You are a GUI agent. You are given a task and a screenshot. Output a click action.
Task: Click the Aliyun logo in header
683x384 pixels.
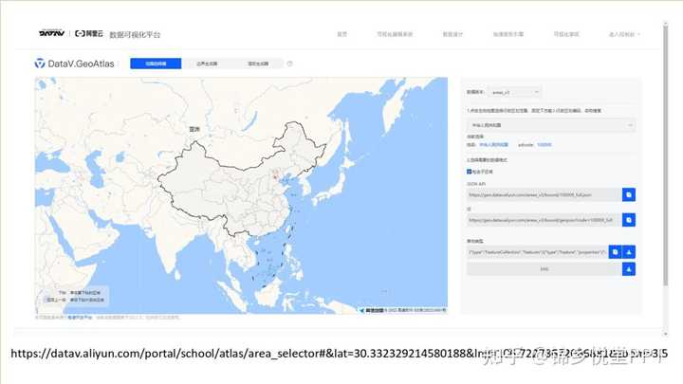[x=89, y=33]
